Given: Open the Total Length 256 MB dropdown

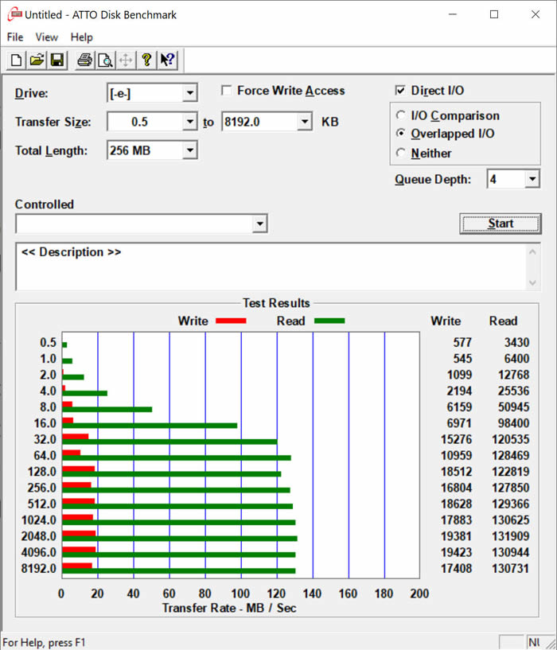Looking at the screenshot, I should click(x=189, y=150).
